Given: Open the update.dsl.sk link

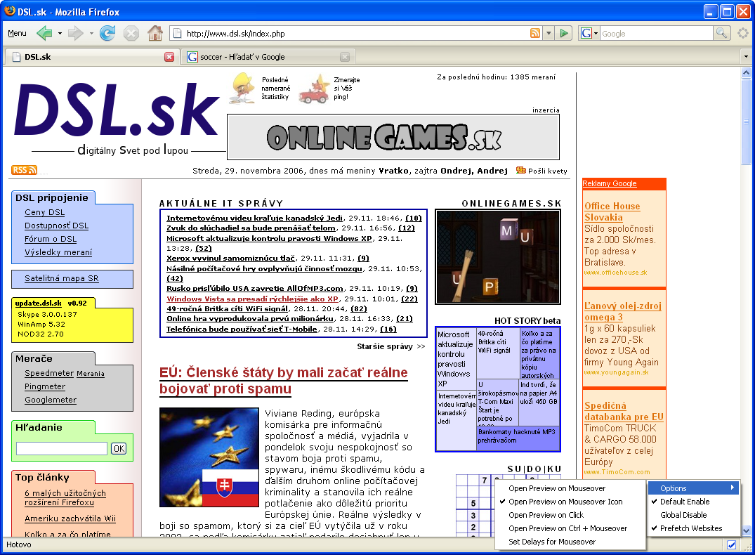Looking at the screenshot, I should point(38,303).
